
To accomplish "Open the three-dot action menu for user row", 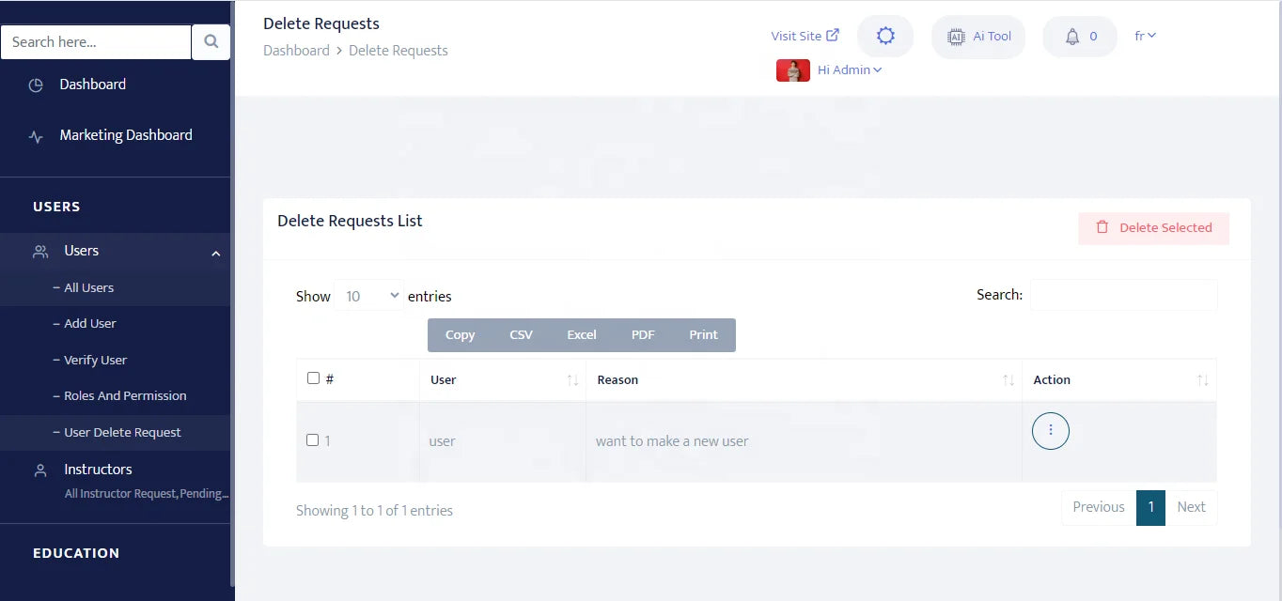I will 1051,431.
